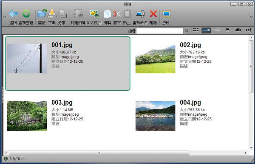Maximize the 相簿 window
This screenshot has height=164, width=255.
(241, 4)
